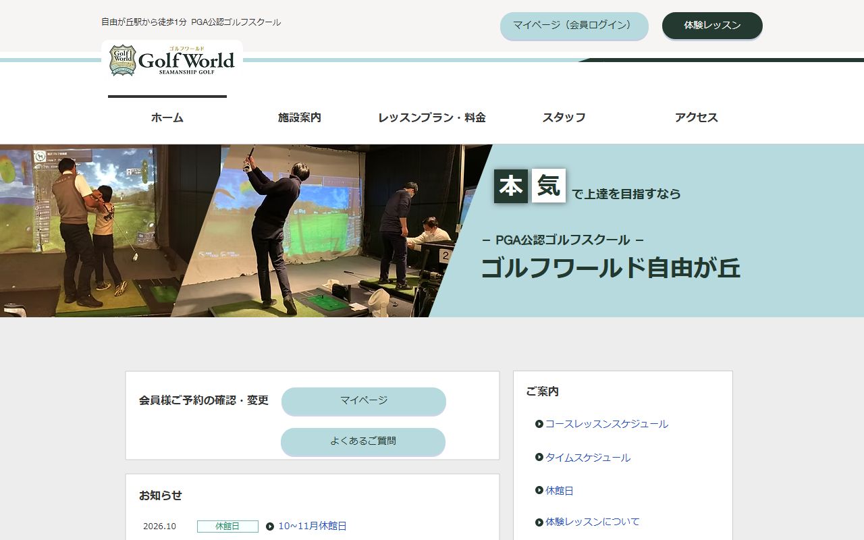Open 10〜11月休館日 news link
The height and width of the screenshot is (540, 864).
pos(313,526)
